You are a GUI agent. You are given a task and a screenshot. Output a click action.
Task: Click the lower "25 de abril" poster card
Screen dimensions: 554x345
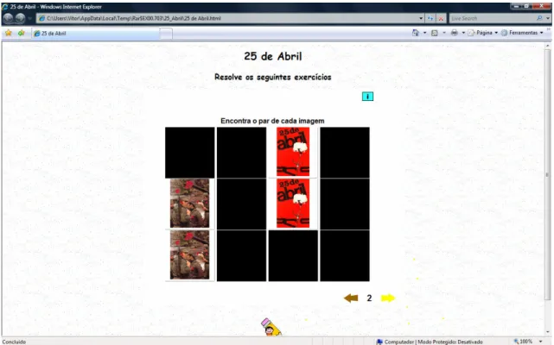coord(293,204)
